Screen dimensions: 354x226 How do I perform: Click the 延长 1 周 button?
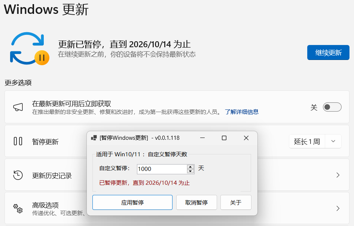click(x=307, y=141)
